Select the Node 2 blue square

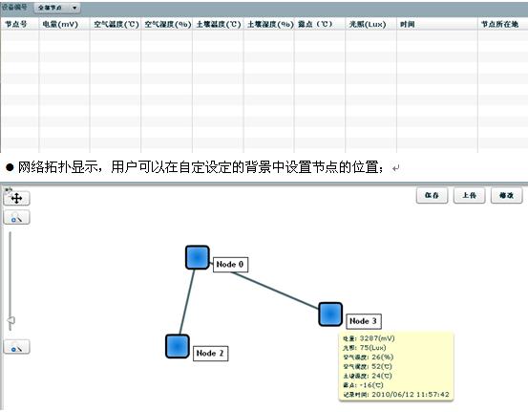pos(178,346)
